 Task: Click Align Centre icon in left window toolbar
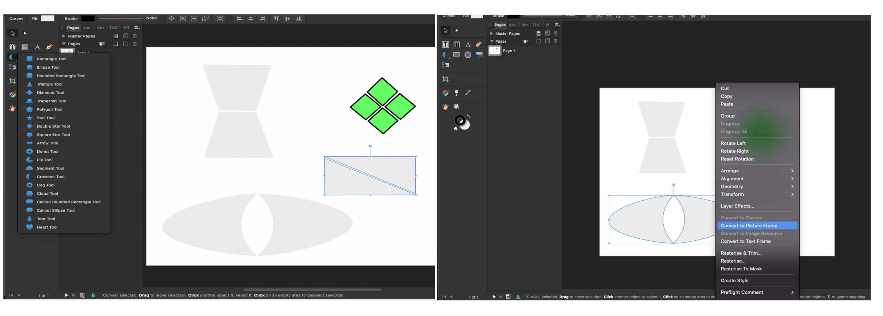point(251,18)
